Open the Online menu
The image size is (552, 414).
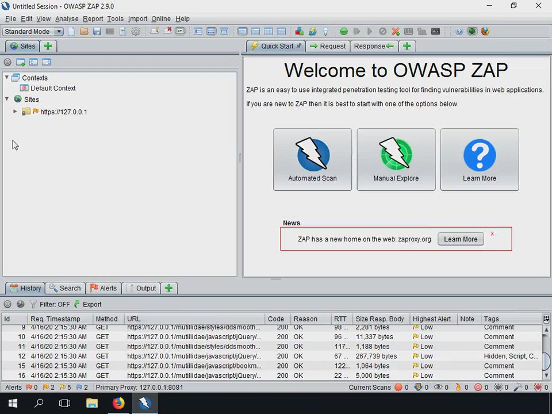[161, 19]
